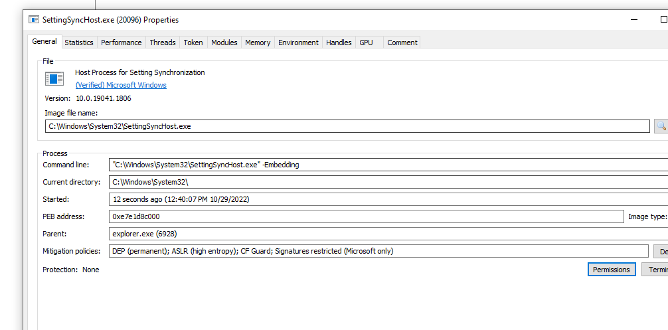This screenshot has height=330, width=668.
Task: Click the Command line text field
Action: pos(388,165)
